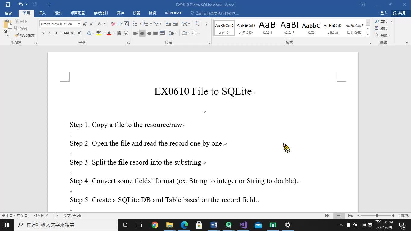Click the enclosed characters icon
Screen dimensions: 411x231
coord(126,33)
